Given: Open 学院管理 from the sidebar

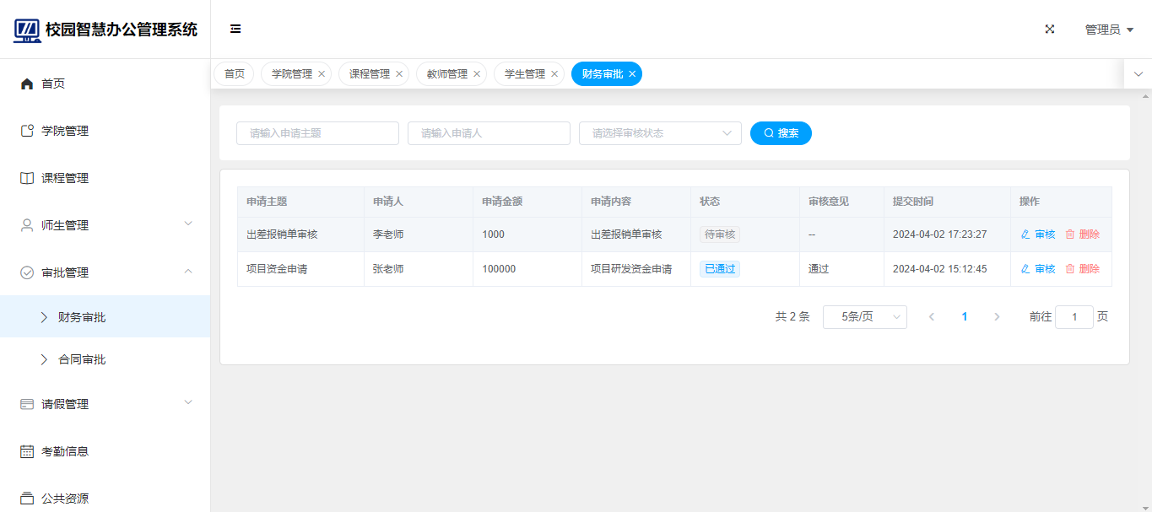Looking at the screenshot, I should coord(65,131).
